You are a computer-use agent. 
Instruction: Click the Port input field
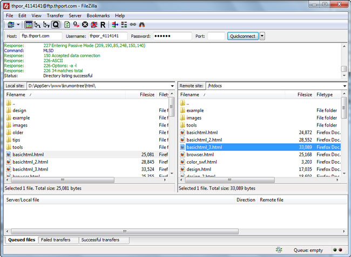click(216, 36)
